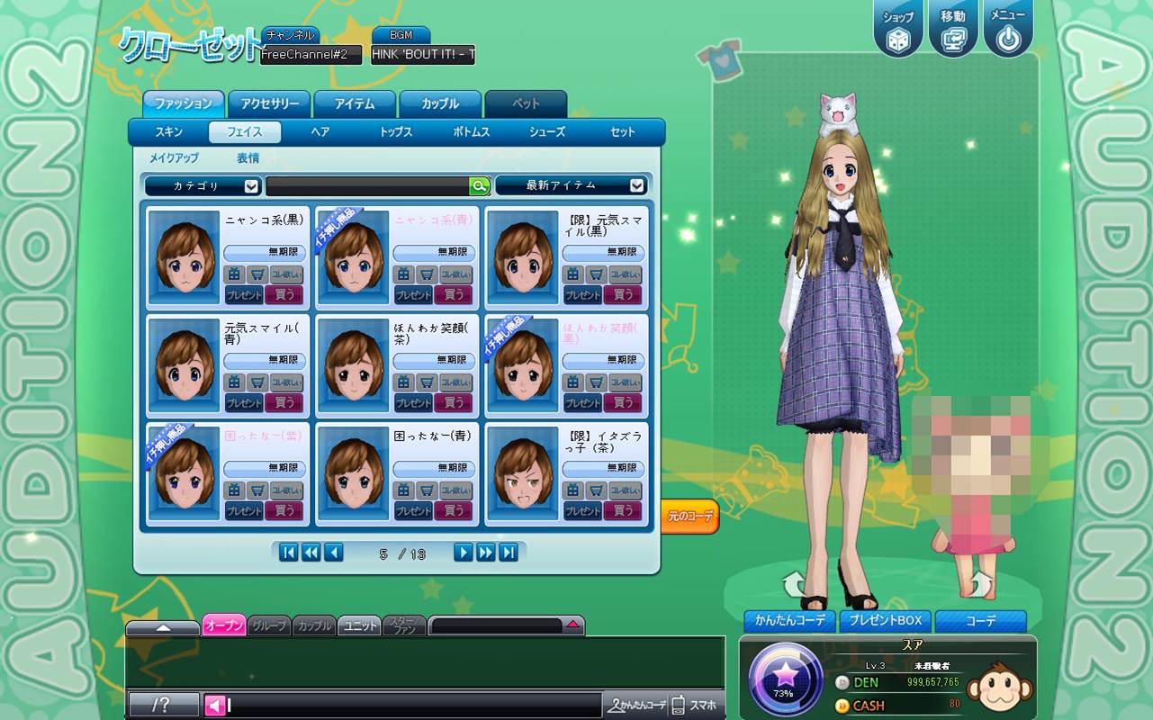Image resolution: width=1153 pixels, height=720 pixels.
Task: Select the ヘア subcategory tab
Action: coord(320,132)
